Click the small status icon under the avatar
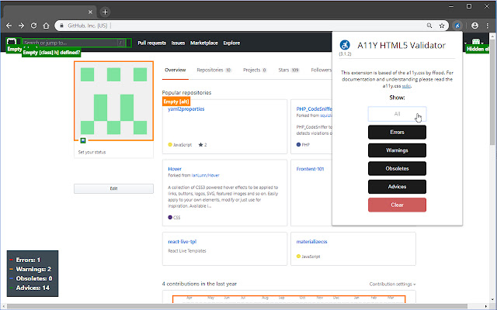The image size is (497, 310). coord(83,140)
